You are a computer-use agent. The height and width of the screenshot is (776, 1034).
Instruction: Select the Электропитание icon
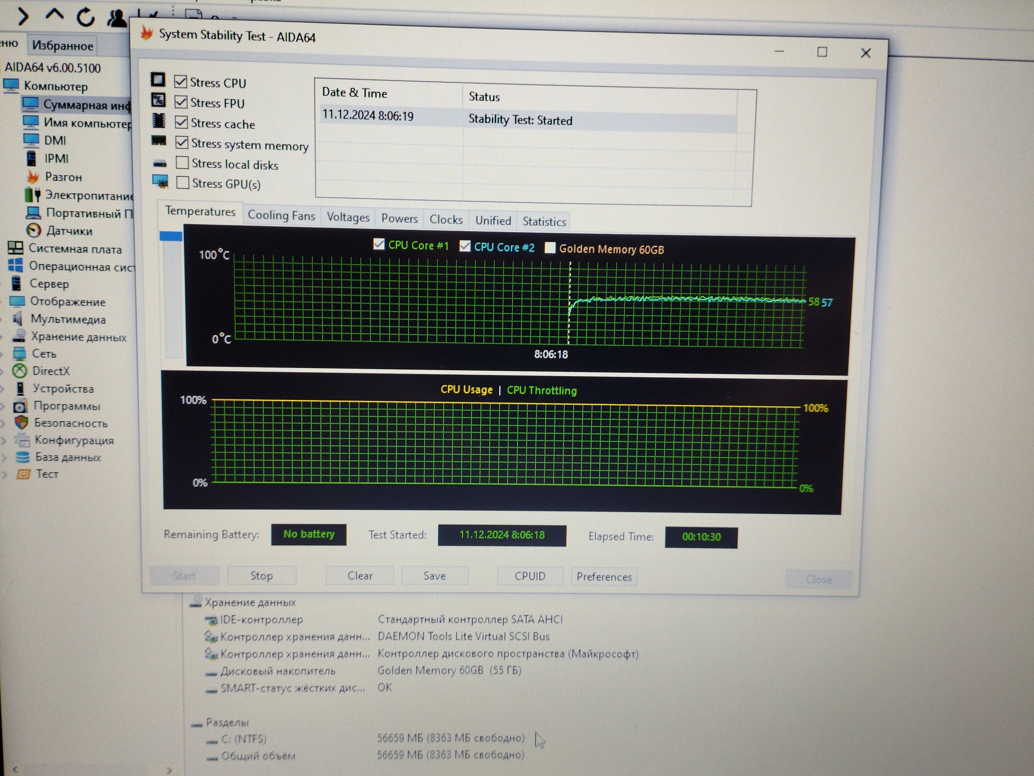pyautogui.click(x=32, y=195)
